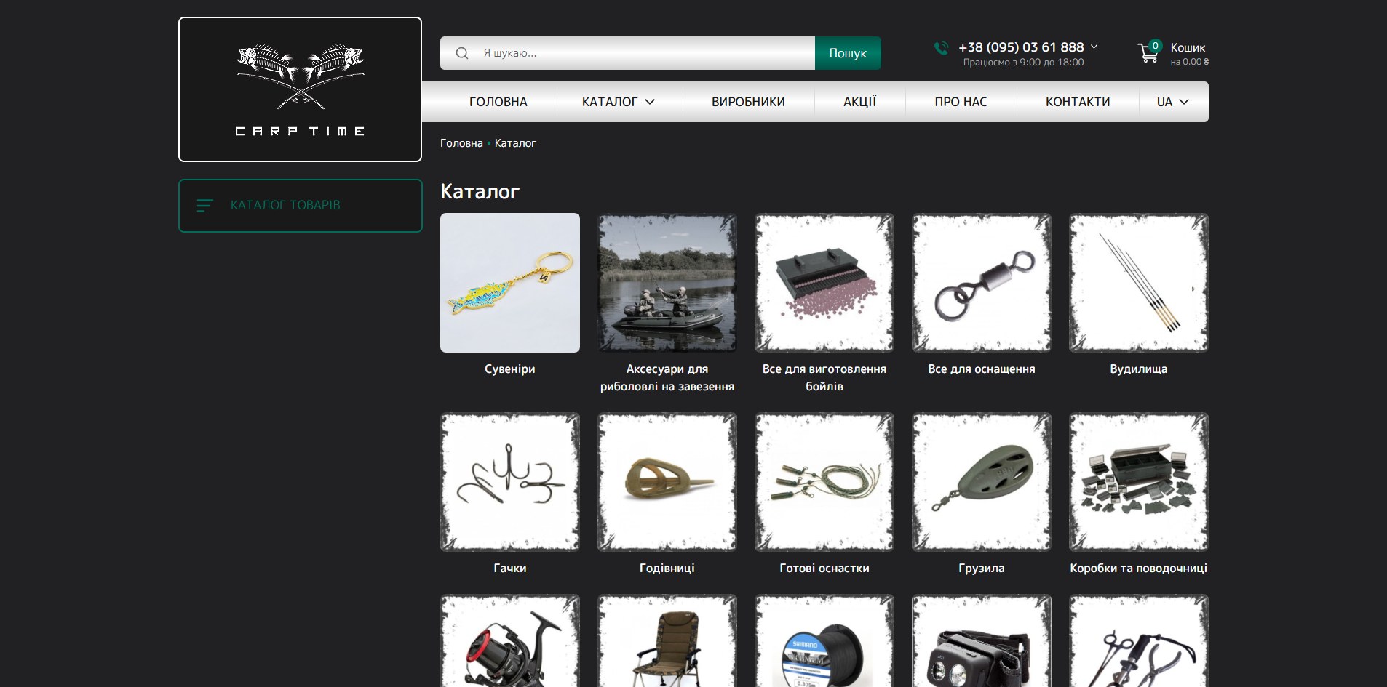The width and height of the screenshot is (1387, 687).
Task: Open the КАТАЛОГ ТОВАРІВ sidebar menu
Action: coord(300,206)
